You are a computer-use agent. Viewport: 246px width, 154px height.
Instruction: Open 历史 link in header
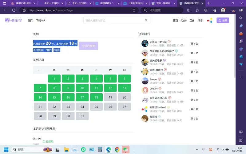[192, 20]
